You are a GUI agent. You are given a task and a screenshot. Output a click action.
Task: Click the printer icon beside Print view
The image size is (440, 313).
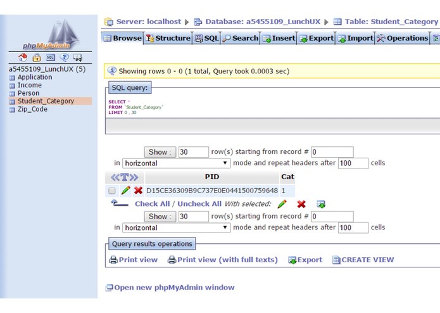click(x=113, y=260)
